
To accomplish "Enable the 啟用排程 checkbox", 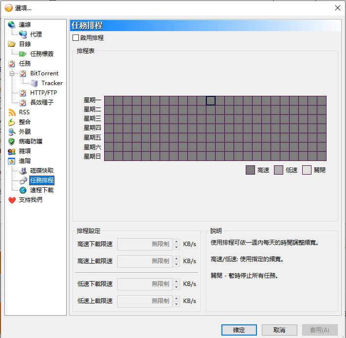I will click(75, 38).
